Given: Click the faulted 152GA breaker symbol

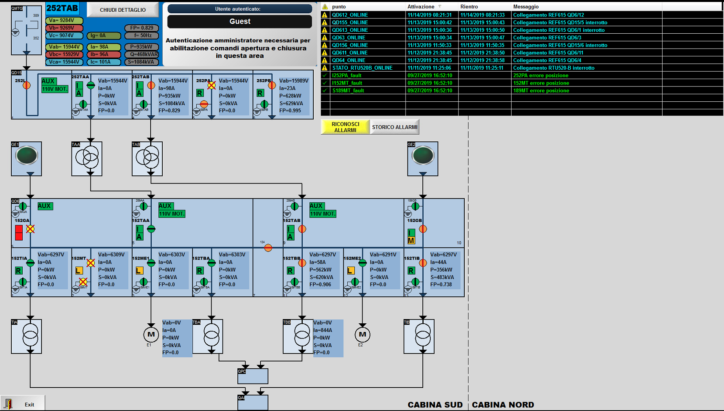Looking at the screenshot, I should coord(30,229).
